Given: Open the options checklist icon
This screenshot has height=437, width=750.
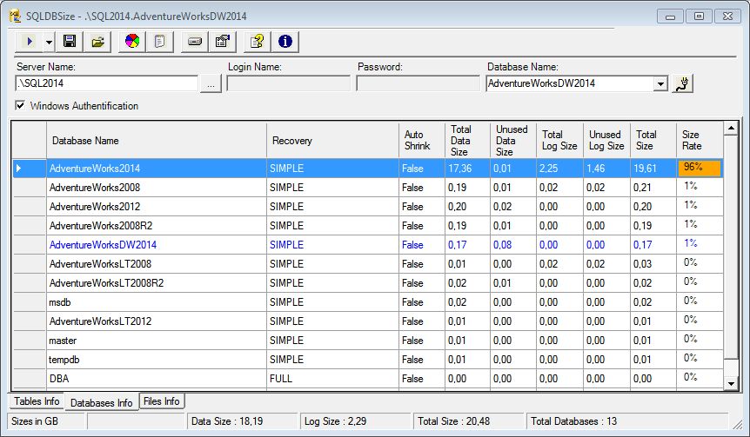Looking at the screenshot, I should pyautogui.click(x=223, y=42).
